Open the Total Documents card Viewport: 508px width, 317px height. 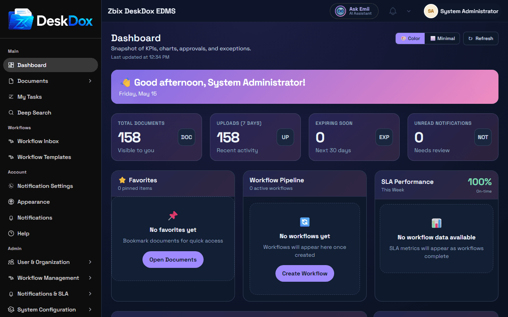(x=156, y=137)
